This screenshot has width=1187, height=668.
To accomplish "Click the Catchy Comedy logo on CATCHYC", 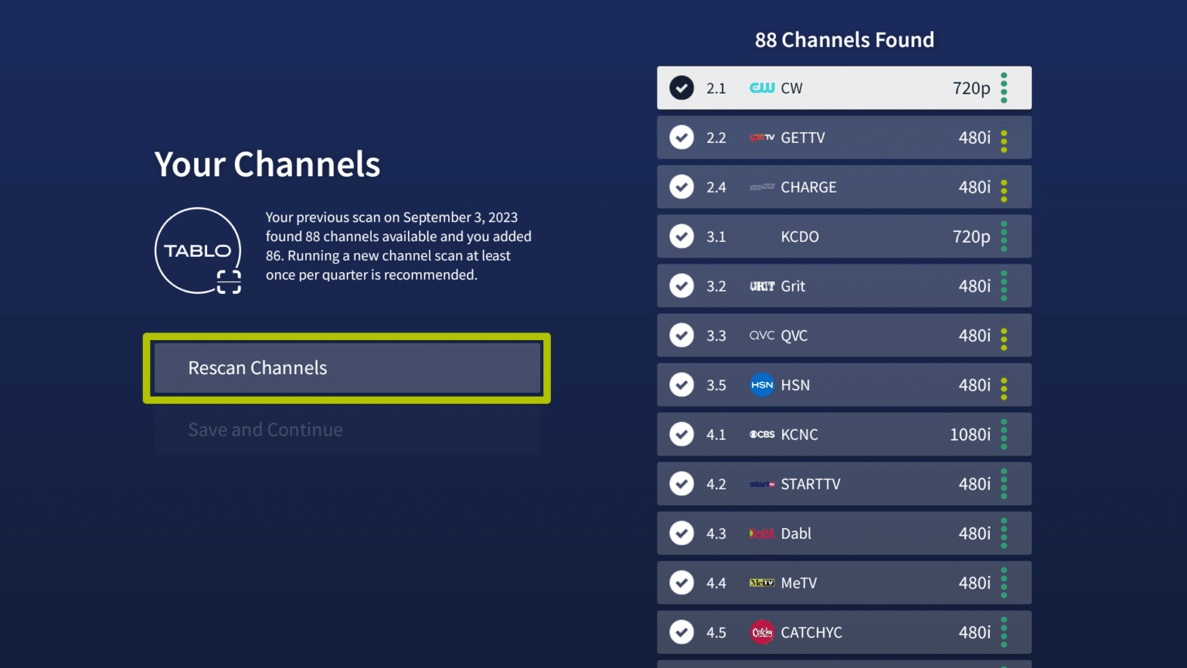I will point(761,632).
